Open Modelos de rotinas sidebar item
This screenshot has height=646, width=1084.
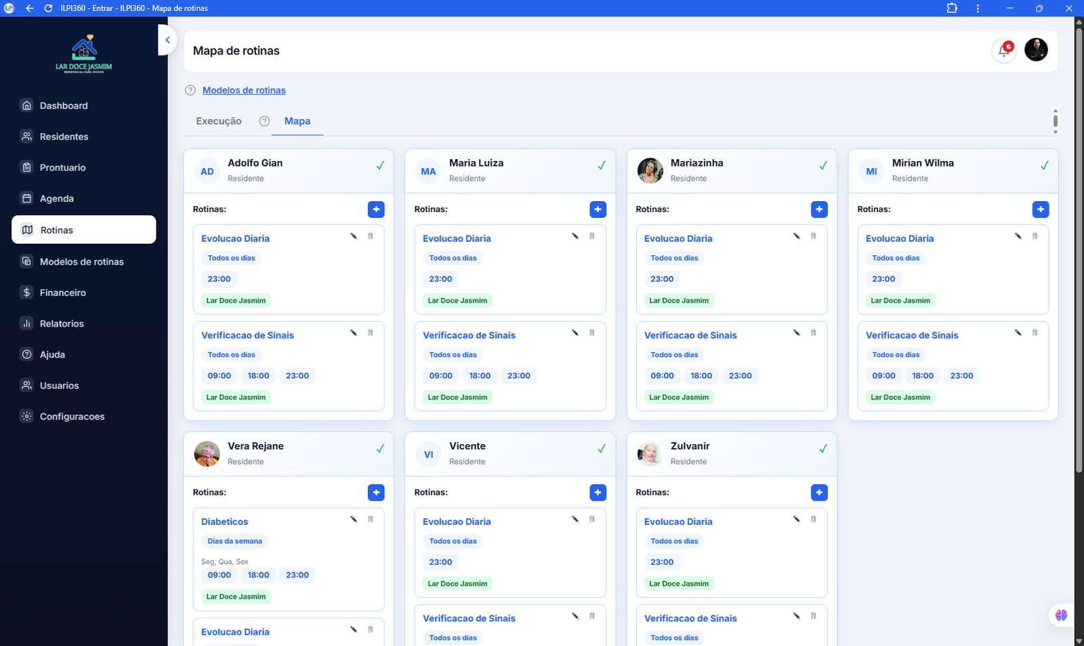tap(84, 261)
